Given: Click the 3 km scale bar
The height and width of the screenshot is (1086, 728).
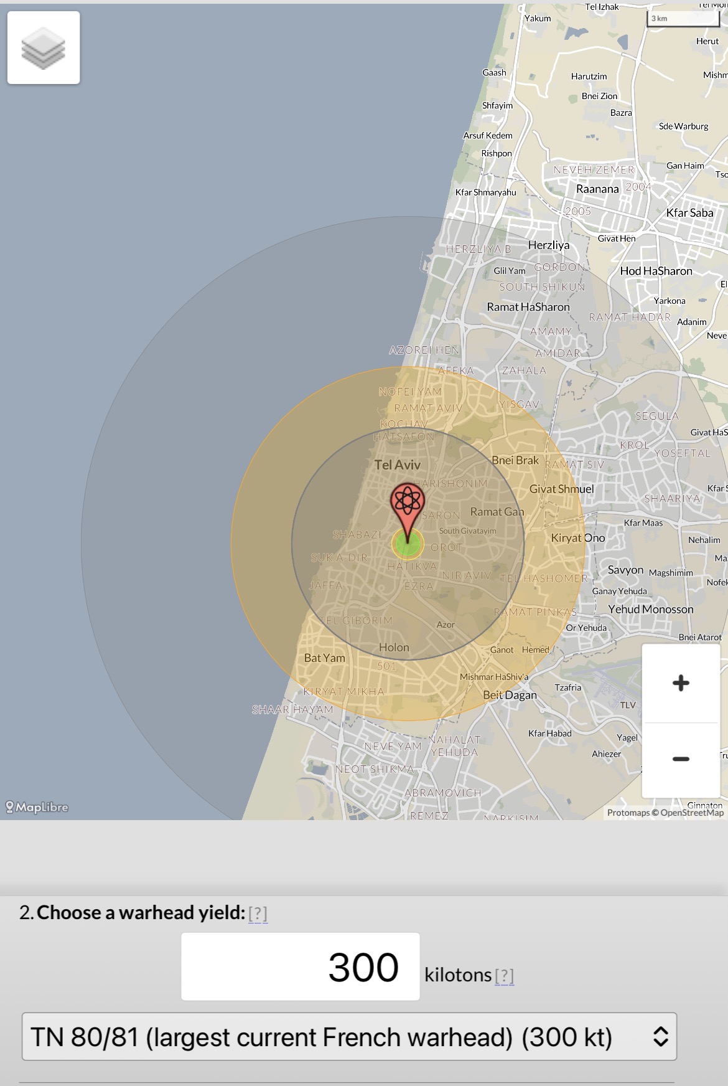Looking at the screenshot, I should pyautogui.click(x=683, y=19).
